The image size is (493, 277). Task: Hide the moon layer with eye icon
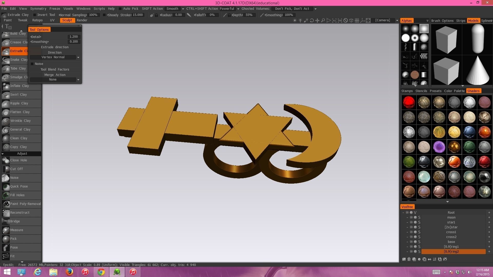(411, 217)
